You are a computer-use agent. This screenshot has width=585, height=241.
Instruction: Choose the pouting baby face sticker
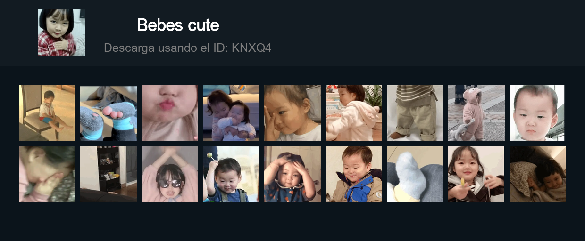537,113
